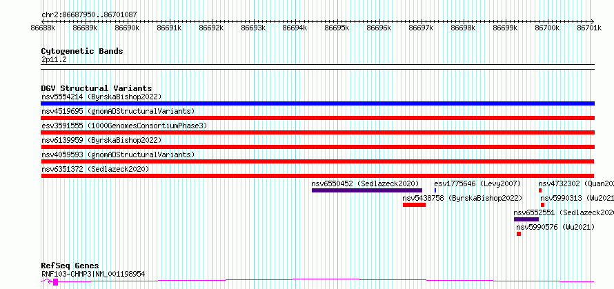Viewport: 614px width, 289px height.
Task: Select the nsv4519695 gnomAD variant bar
Action: click(x=317, y=118)
